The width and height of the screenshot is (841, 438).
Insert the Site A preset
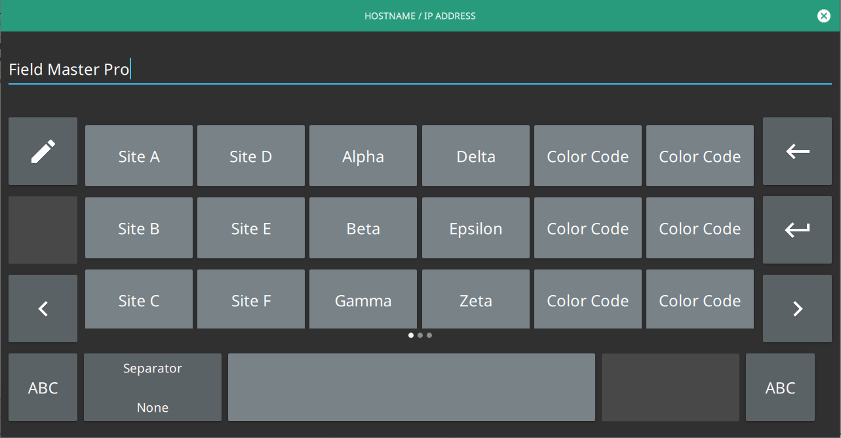[x=139, y=157]
